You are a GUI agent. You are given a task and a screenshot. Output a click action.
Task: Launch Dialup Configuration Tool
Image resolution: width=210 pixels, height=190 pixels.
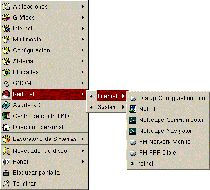(168, 98)
